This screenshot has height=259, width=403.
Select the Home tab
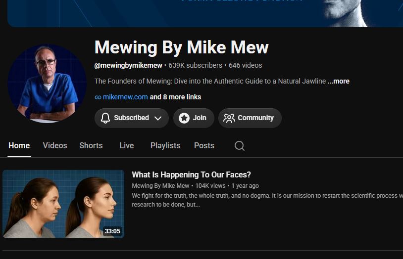coord(19,145)
